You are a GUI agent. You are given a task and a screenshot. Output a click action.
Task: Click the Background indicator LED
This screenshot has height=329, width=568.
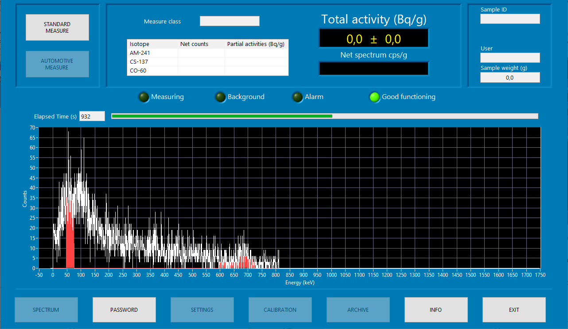[220, 97]
